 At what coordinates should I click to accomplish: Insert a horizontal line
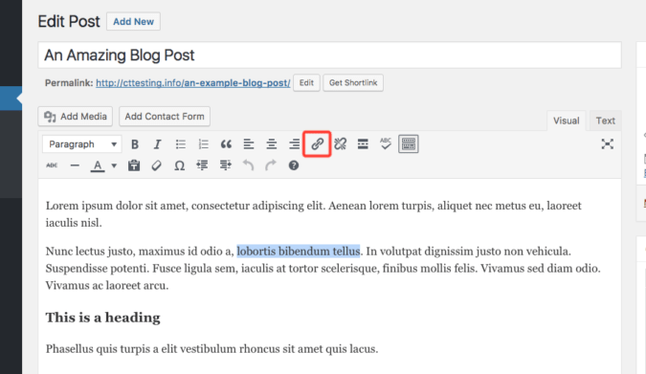click(x=75, y=165)
